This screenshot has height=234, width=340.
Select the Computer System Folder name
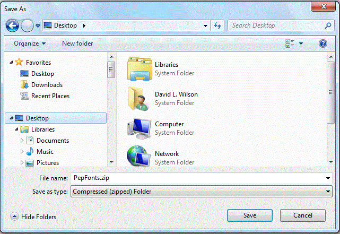[169, 124]
